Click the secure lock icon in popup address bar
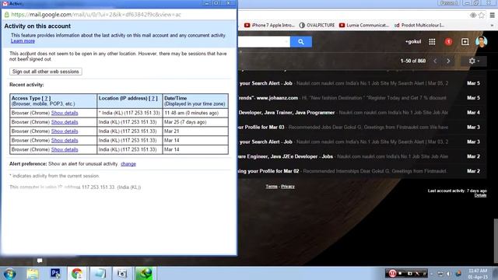This screenshot has height=280, width=498. point(6,15)
